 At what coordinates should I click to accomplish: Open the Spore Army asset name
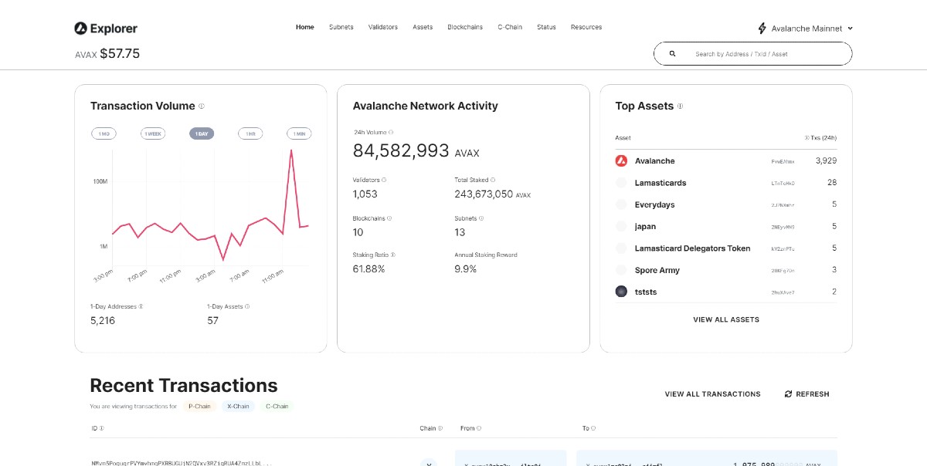(x=657, y=270)
